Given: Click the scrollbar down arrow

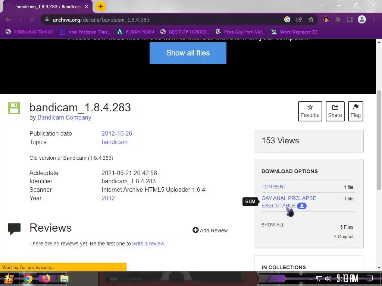Looking at the screenshot, I should (x=379, y=268).
